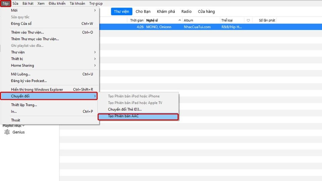This screenshot has height=181, width=322.
Task: Toggle sort arrow in Nghệ sĩ column
Action: tap(180, 20)
